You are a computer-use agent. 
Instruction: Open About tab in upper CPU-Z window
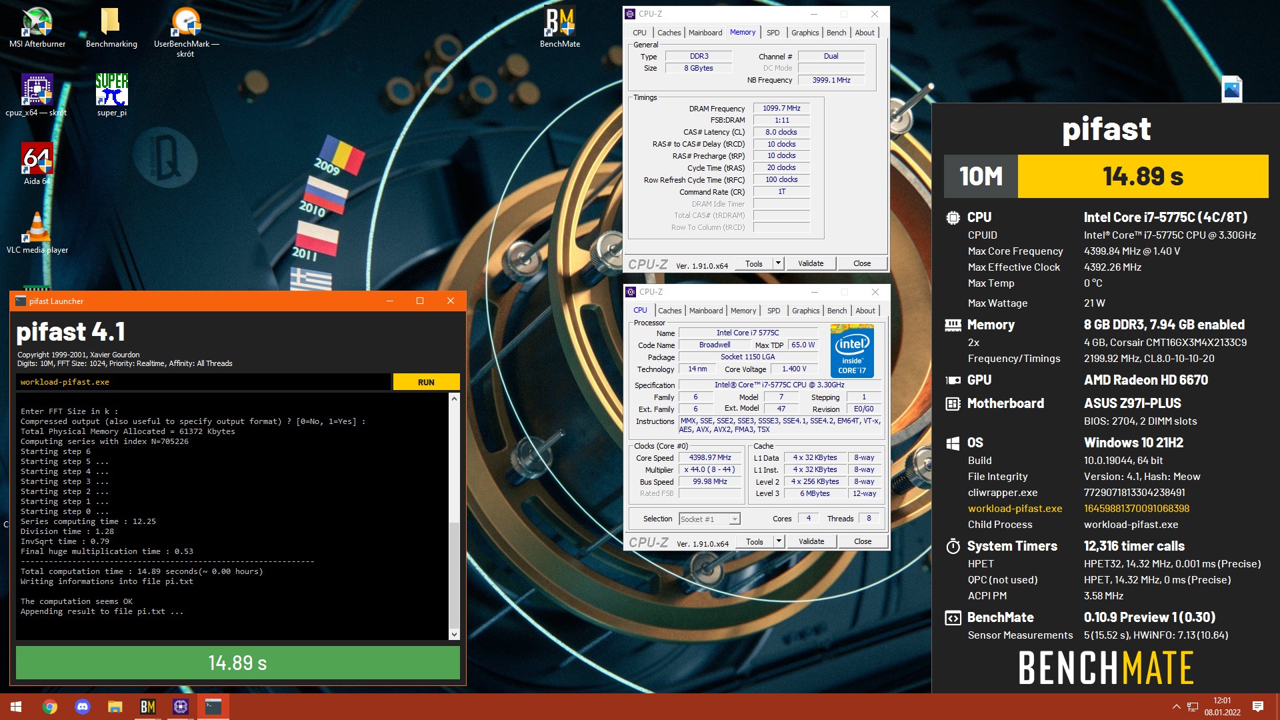[865, 33]
